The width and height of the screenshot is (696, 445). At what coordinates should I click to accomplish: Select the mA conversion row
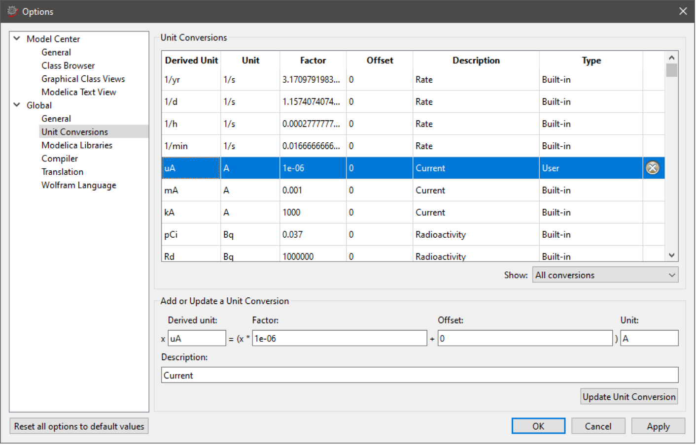click(x=414, y=191)
